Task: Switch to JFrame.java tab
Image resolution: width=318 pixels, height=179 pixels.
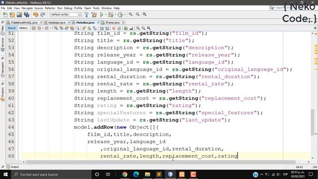Action: coord(112,22)
